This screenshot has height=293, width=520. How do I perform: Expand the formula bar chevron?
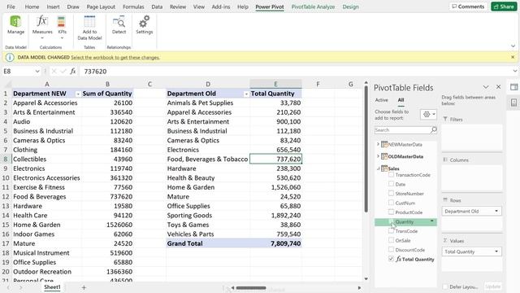514,71
